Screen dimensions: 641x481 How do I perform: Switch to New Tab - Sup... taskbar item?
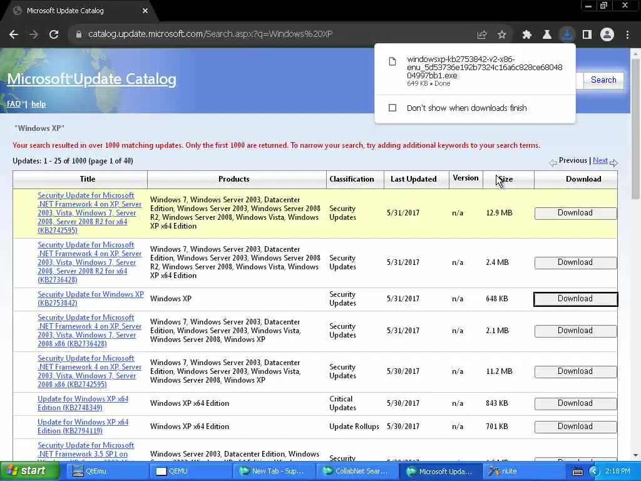pyautogui.click(x=273, y=471)
